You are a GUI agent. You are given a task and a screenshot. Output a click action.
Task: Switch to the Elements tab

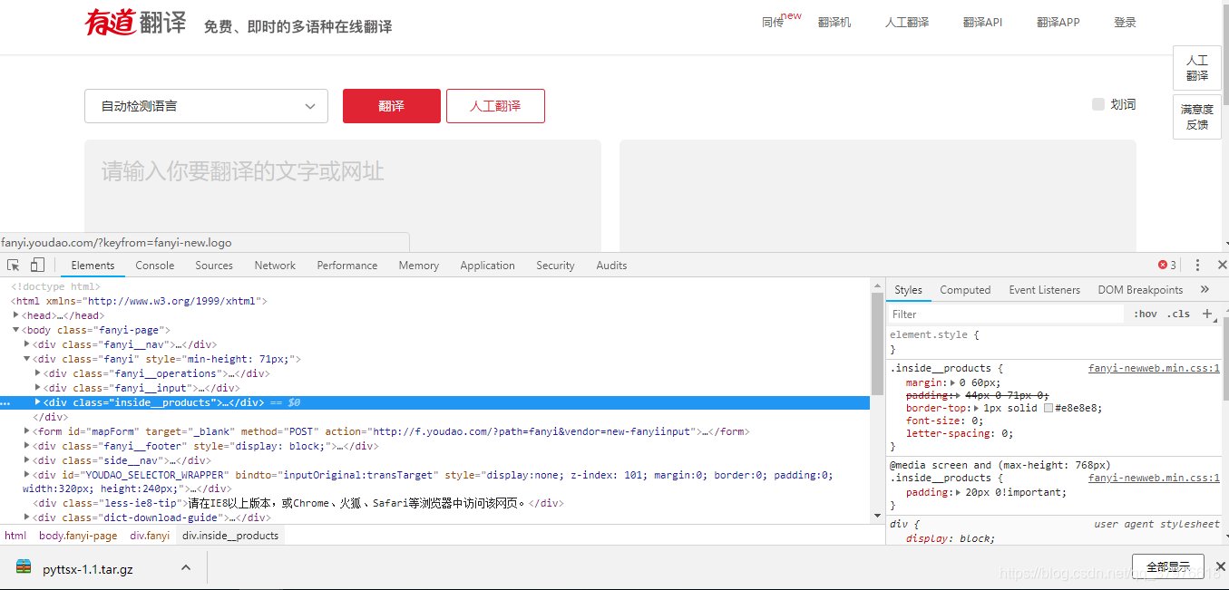[x=93, y=266]
